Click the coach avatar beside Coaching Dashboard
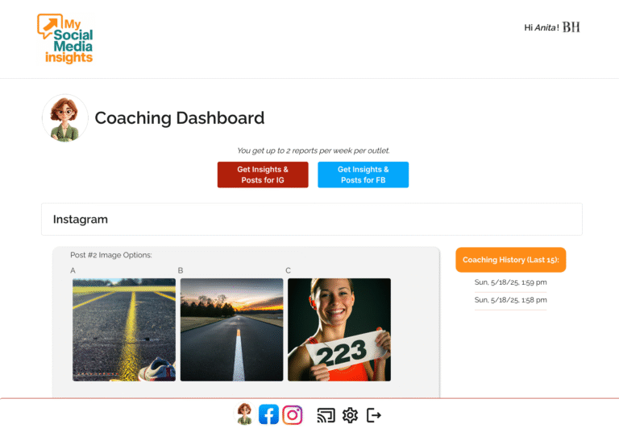 pyautogui.click(x=65, y=117)
